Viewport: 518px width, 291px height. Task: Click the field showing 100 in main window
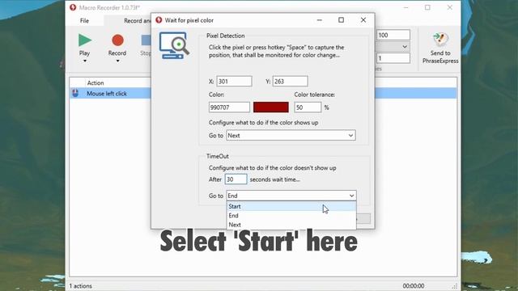393,35
